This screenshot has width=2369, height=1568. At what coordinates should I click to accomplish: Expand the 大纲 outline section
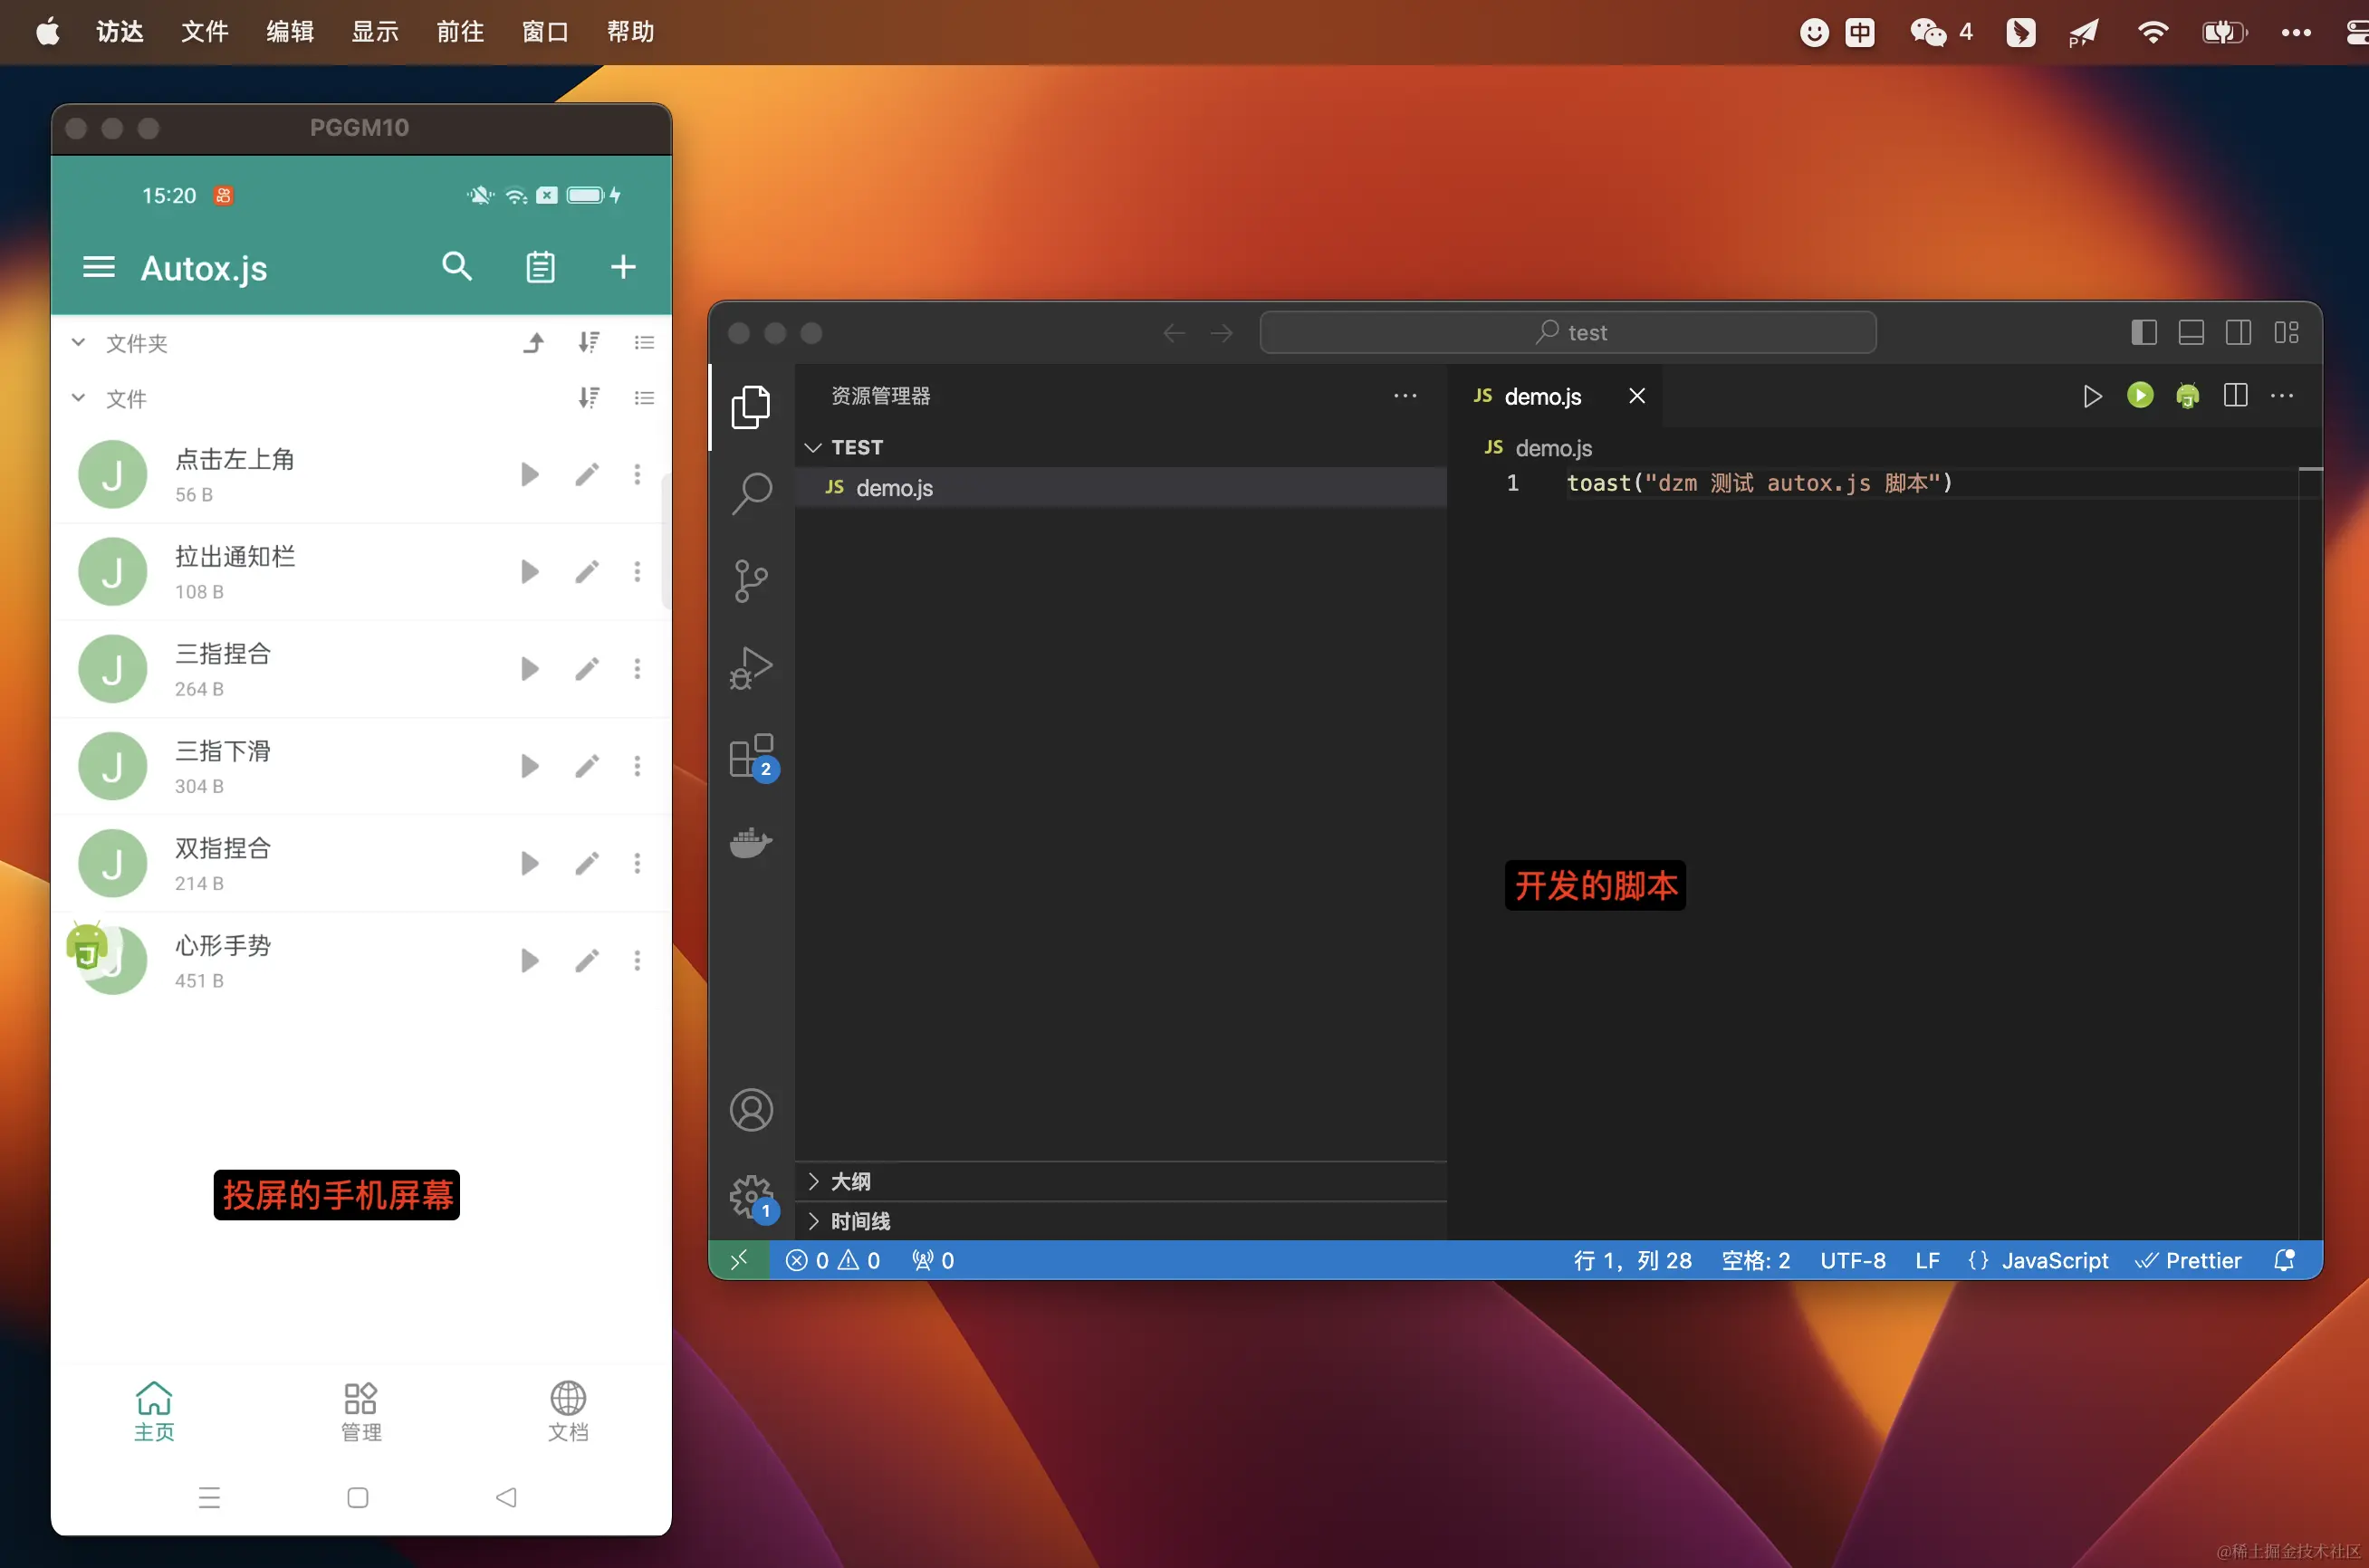pyautogui.click(x=1120, y=1182)
